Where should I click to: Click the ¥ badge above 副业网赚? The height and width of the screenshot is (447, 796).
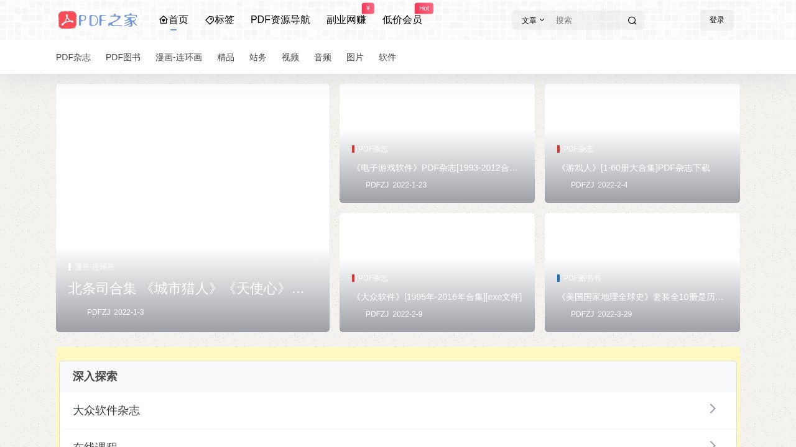[x=368, y=8]
